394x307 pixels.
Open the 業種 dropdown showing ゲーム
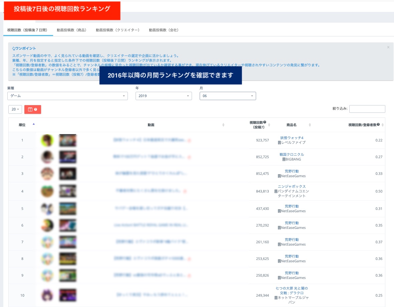pos(67,96)
